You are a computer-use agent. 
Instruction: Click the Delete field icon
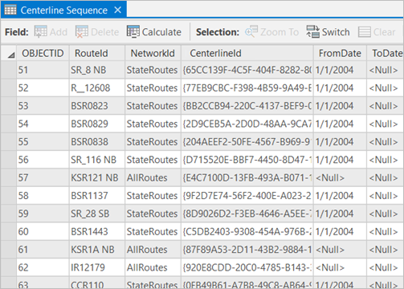point(82,32)
